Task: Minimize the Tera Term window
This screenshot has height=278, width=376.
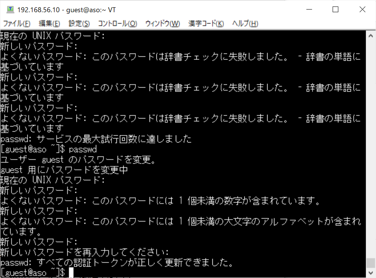Action: (x=309, y=10)
